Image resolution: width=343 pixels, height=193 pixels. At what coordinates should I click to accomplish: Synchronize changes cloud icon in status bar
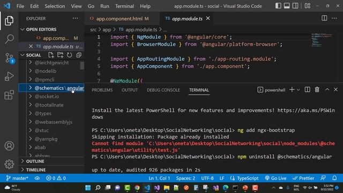point(37,178)
